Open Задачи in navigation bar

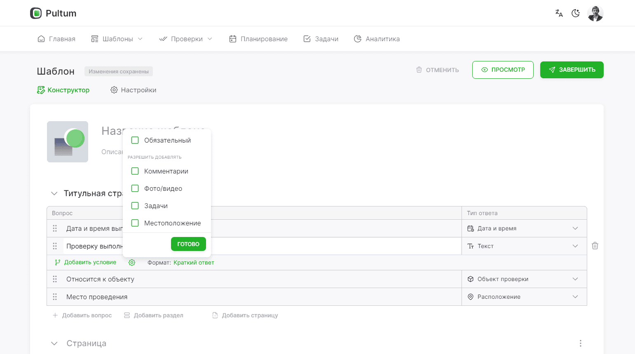pos(321,39)
